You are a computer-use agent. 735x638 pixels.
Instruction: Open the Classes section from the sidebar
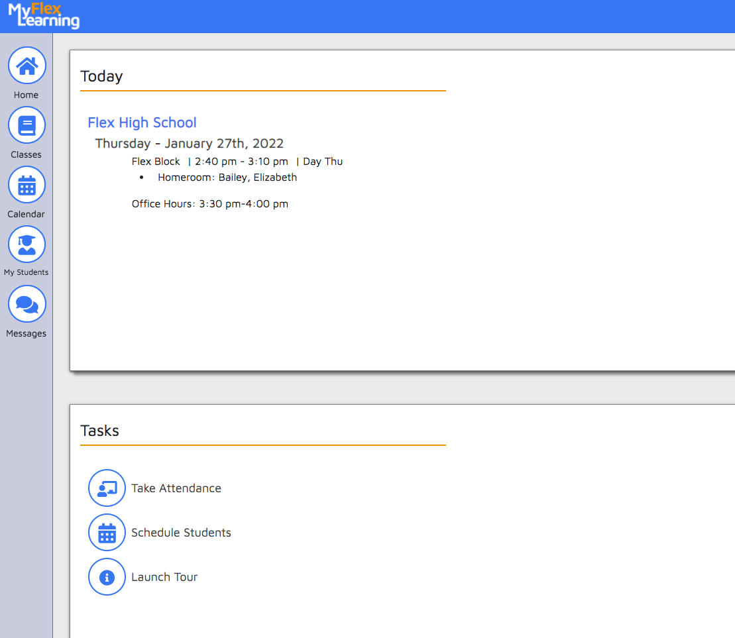point(27,125)
